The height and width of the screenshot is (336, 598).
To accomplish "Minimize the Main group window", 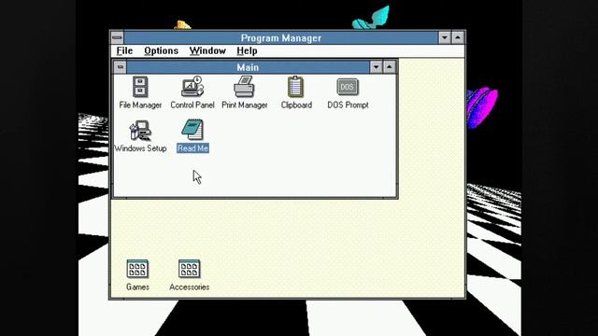I will 376,67.
